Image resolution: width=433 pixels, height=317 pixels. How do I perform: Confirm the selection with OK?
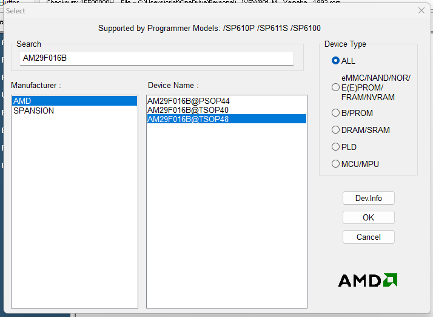coord(368,217)
